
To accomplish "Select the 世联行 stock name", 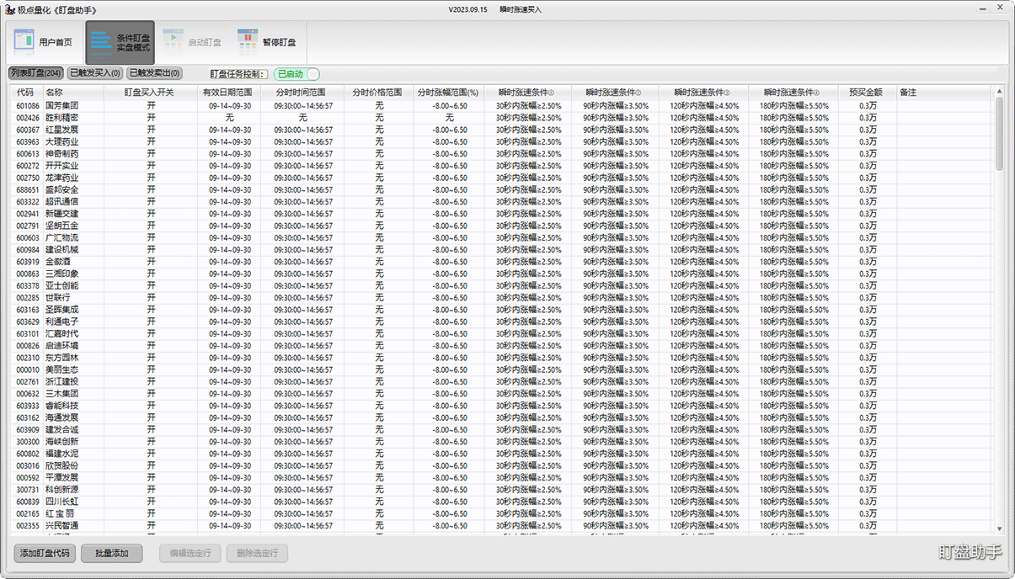I will (57, 298).
